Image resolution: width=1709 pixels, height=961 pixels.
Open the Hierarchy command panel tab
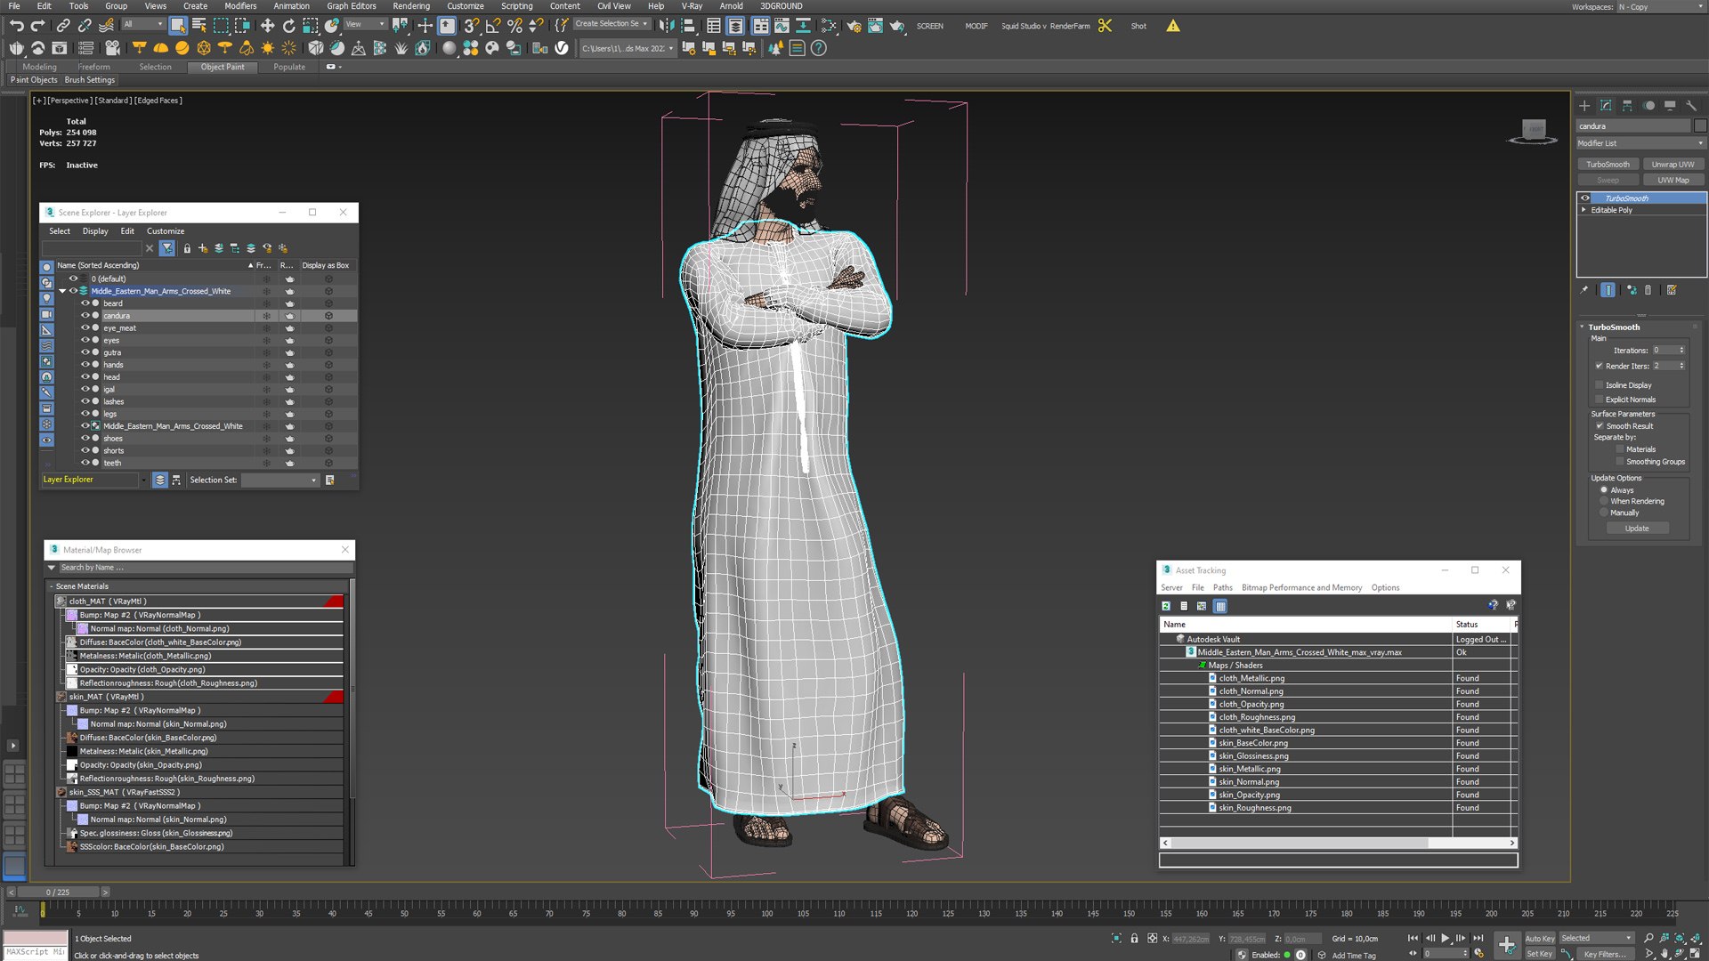1627,105
